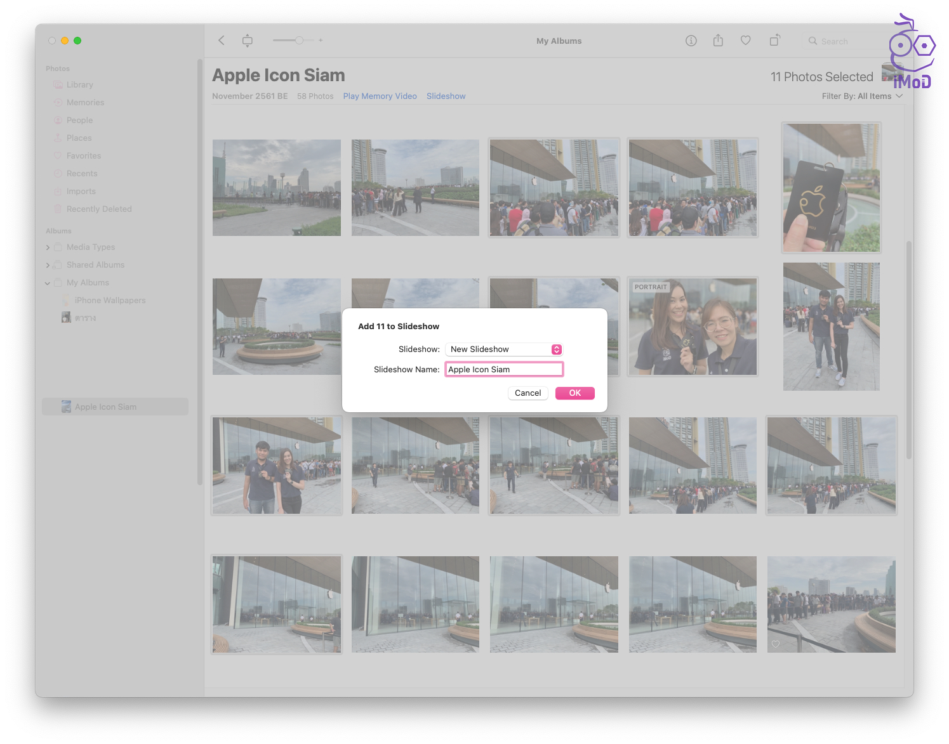This screenshot has width=949, height=744.
Task: Click the Favorite heart icon in toolbar
Action: (x=746, y=41)
